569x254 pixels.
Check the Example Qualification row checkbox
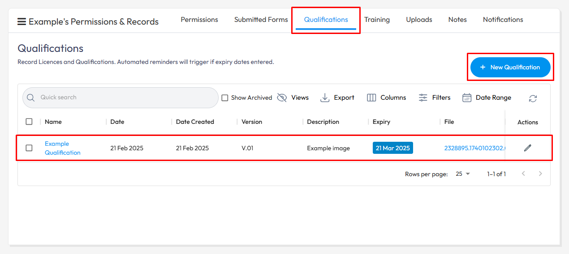coord(29,148)
